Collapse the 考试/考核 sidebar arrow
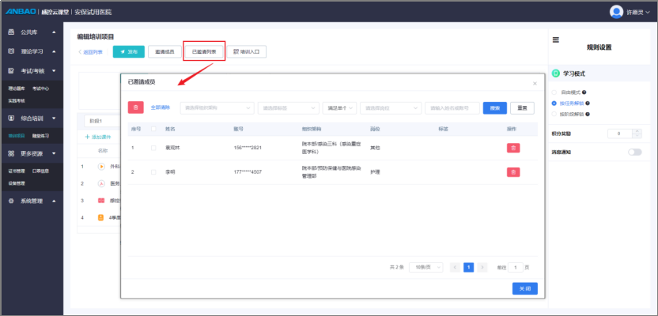The height and width of the screenshot is (316, 658). click(54, 71)
